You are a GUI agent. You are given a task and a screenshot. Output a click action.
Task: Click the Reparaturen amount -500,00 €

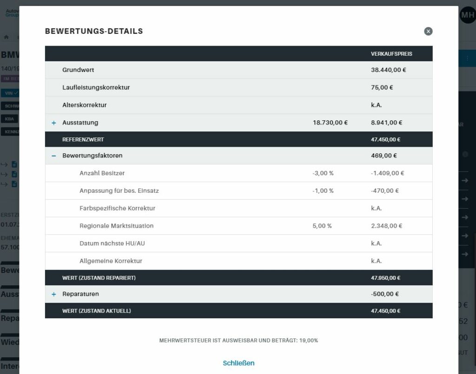click(384, 294)
